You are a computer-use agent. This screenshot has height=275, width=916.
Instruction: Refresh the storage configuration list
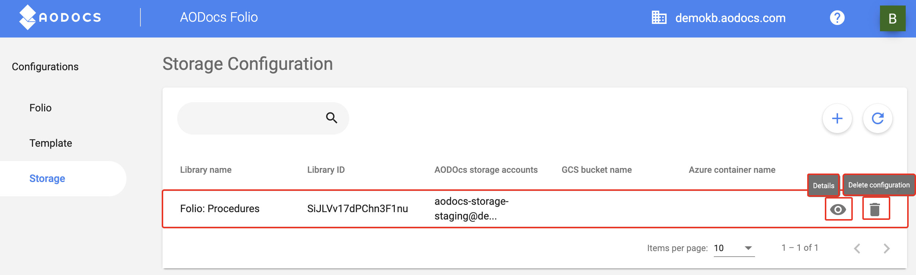(879, 118)
